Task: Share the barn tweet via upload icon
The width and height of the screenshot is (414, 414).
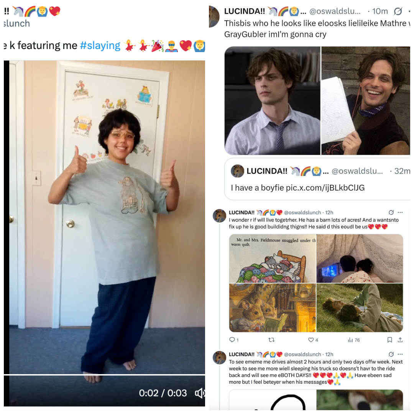Action: (x=400, y=340)
